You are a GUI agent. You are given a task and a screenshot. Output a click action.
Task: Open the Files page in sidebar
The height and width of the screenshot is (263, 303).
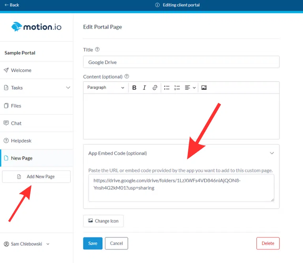pos(16,106)
